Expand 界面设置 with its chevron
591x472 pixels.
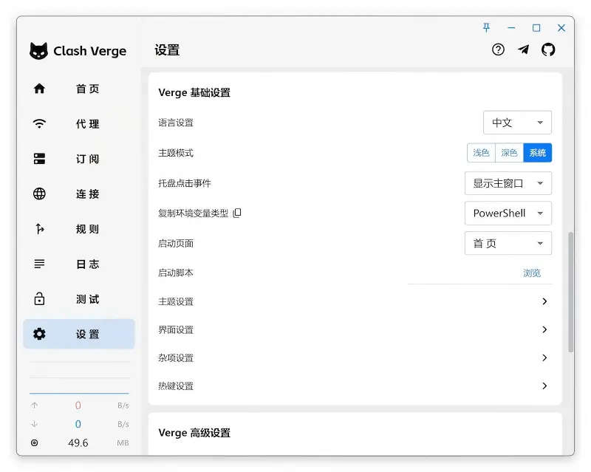(544, 329)
